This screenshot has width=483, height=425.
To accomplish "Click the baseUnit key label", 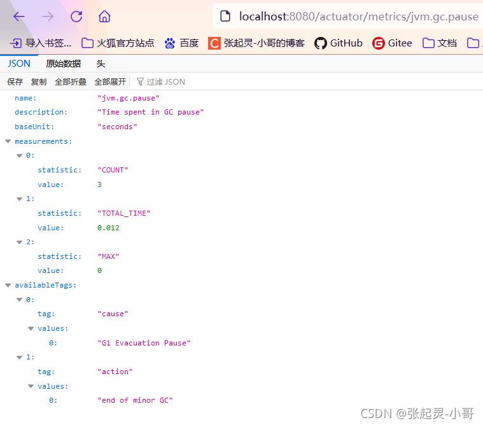I will click(34, 127).
